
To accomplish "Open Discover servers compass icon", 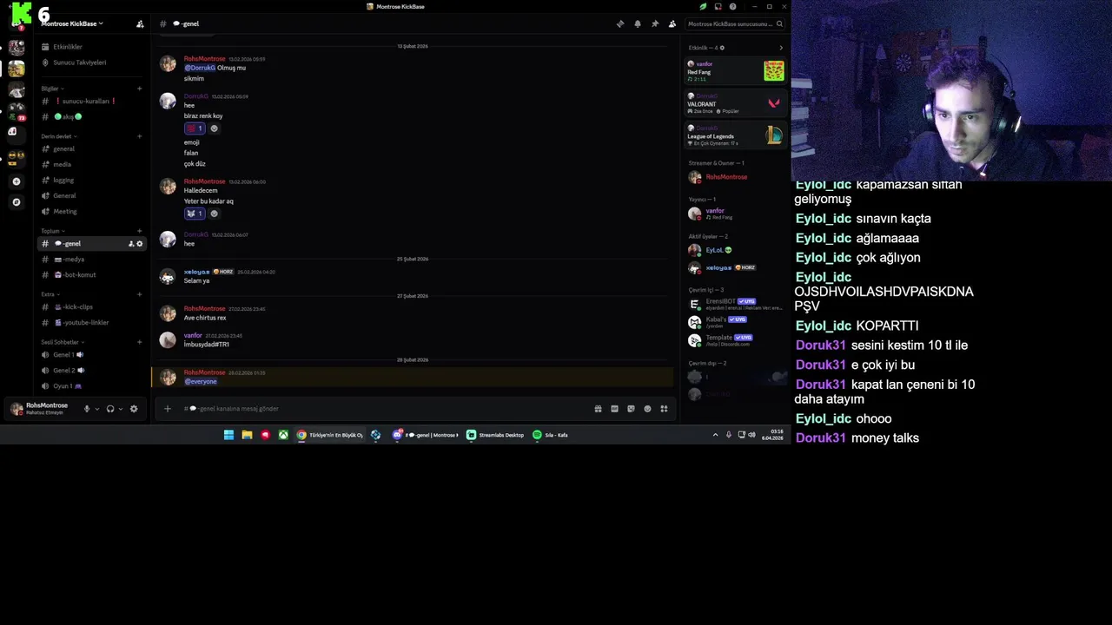I will pyautogui.click(x=16, y=202).
